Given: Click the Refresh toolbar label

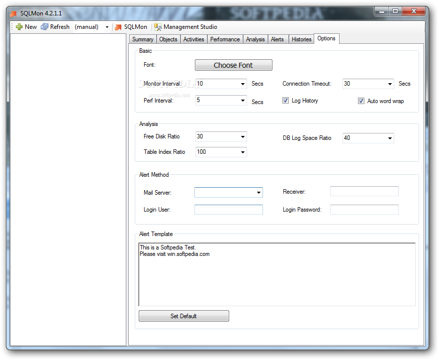Looking at the screenshot, I should click(60, 26).
